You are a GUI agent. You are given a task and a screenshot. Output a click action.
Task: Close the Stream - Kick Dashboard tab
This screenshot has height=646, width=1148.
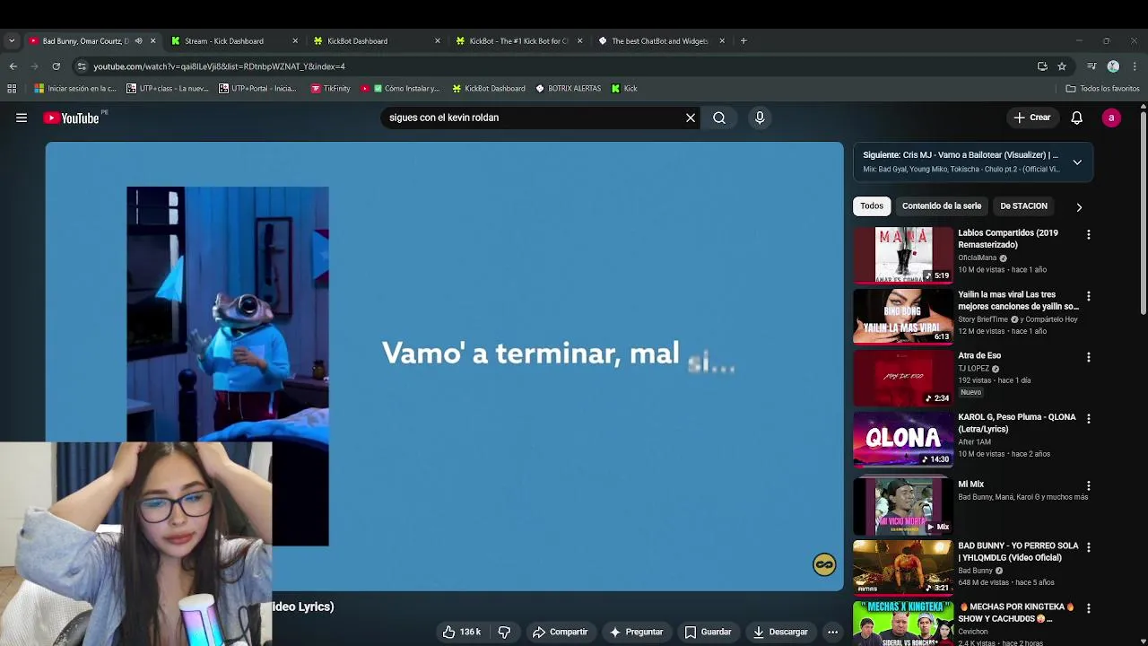coord(295,40)
